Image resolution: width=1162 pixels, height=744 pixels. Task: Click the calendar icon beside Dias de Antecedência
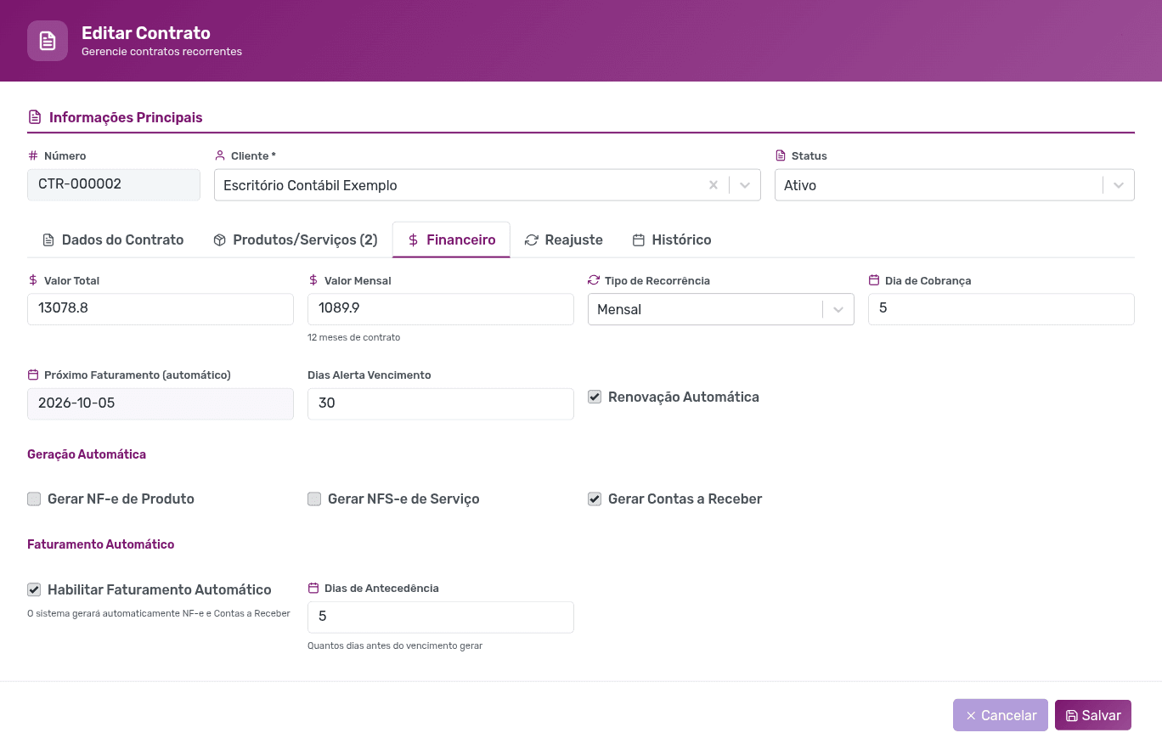coord(313,588)
